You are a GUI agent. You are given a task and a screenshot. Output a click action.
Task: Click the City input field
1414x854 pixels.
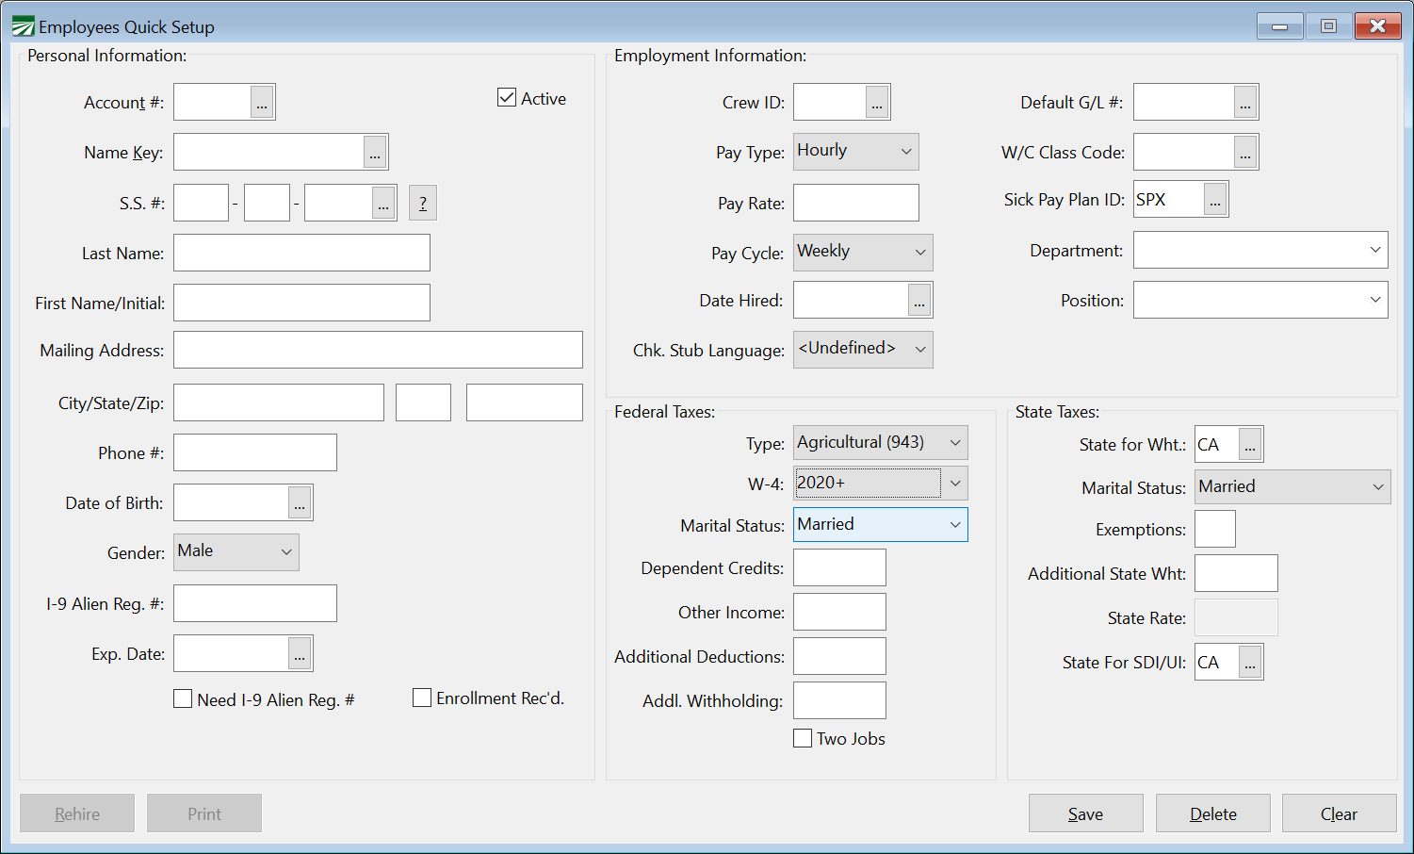(279, 402)
